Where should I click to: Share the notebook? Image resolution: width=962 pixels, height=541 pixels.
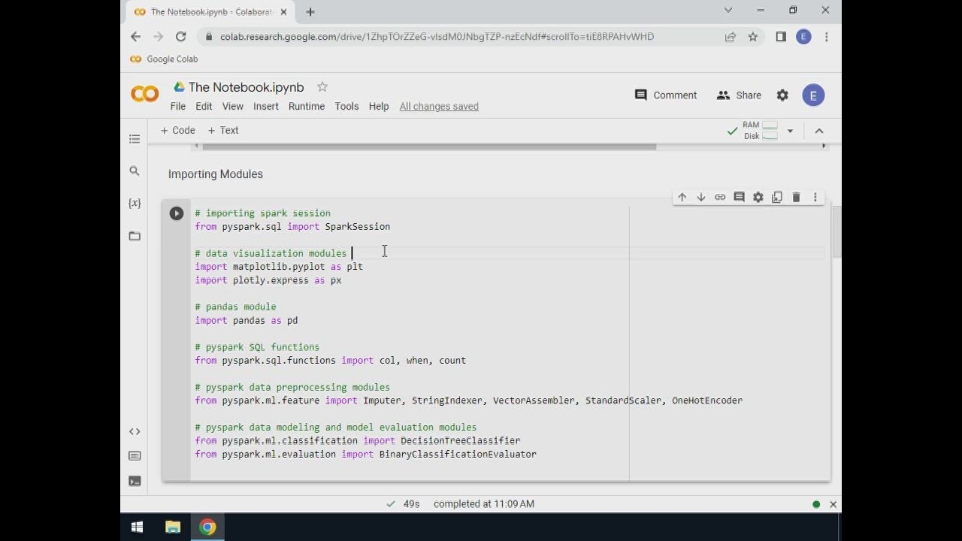click(739, 95)
